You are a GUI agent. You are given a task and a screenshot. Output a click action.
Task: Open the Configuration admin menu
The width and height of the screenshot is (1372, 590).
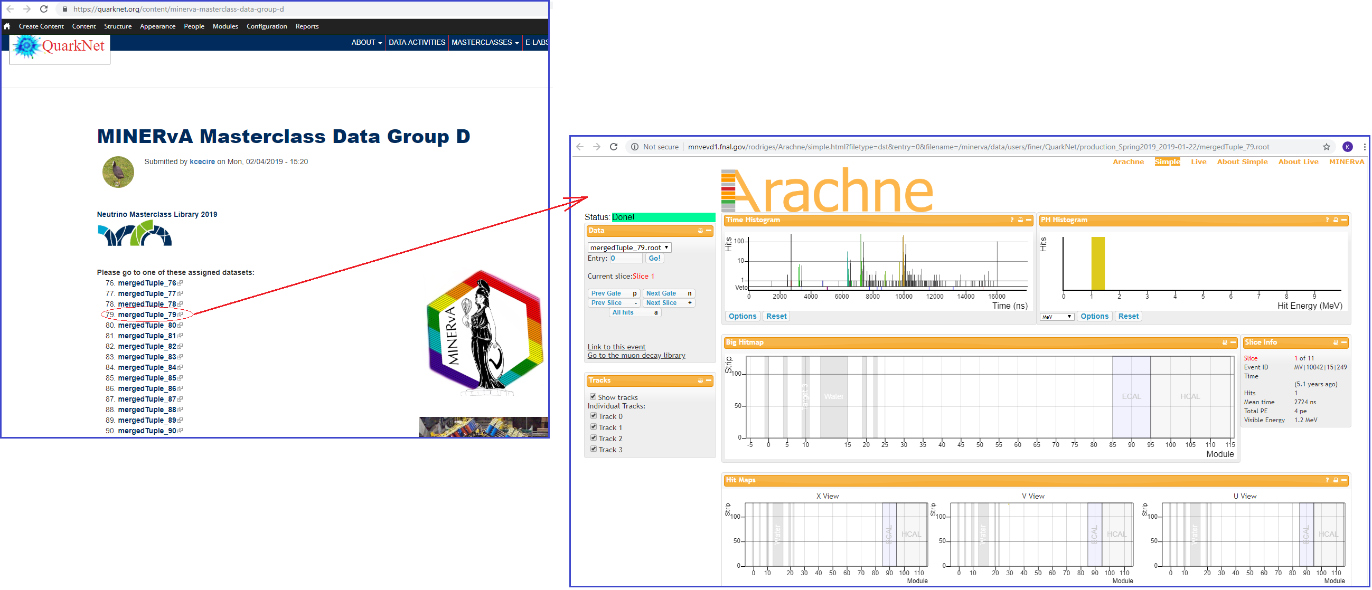point(267,26)
